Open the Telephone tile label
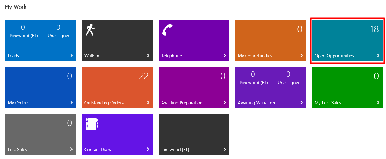 click(171, 56)
